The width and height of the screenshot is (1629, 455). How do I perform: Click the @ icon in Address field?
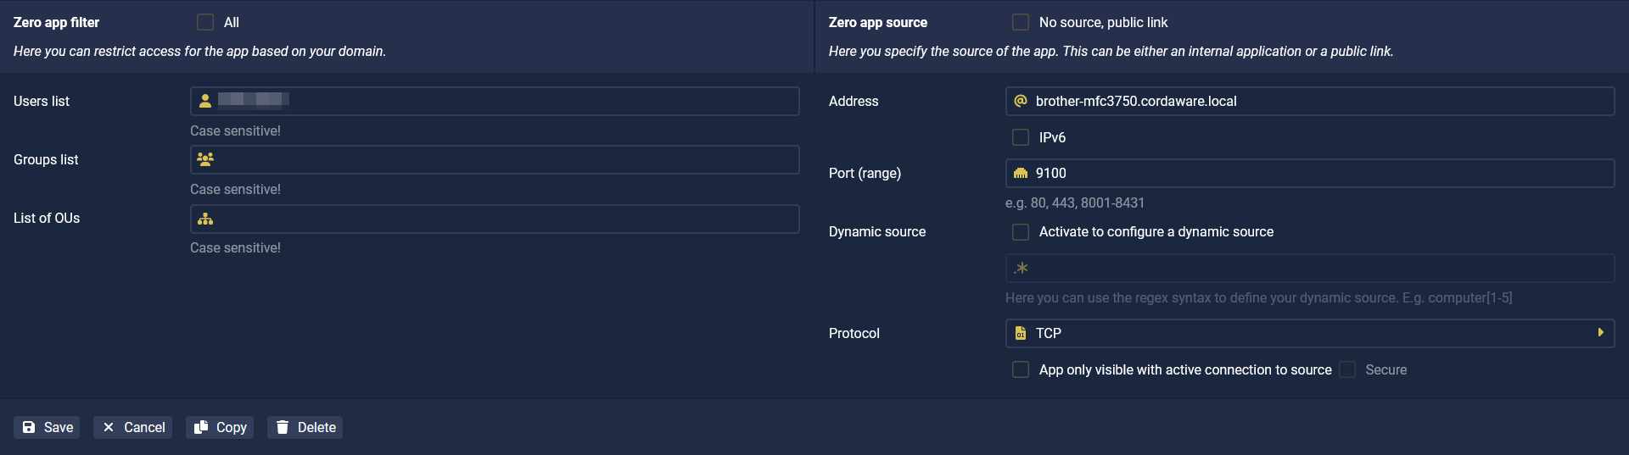coord(1021,101)
